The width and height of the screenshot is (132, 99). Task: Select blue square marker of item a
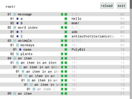pyautogui.click(x=18, y=19)
